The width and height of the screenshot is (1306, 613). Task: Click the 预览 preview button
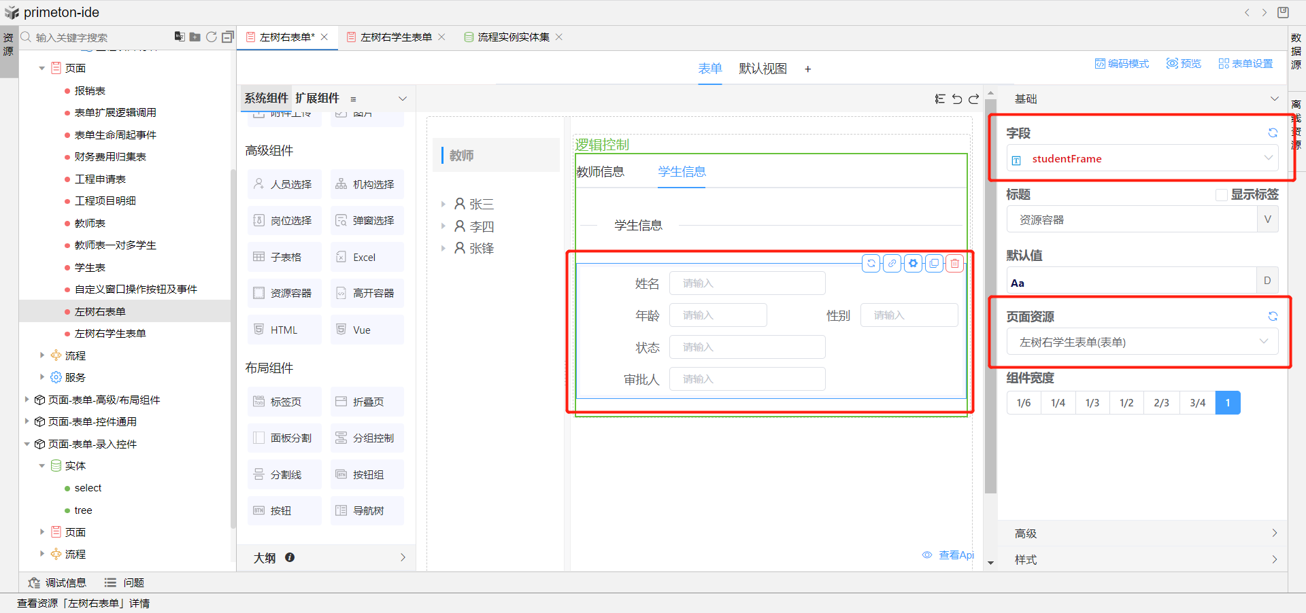[1184, 63]
